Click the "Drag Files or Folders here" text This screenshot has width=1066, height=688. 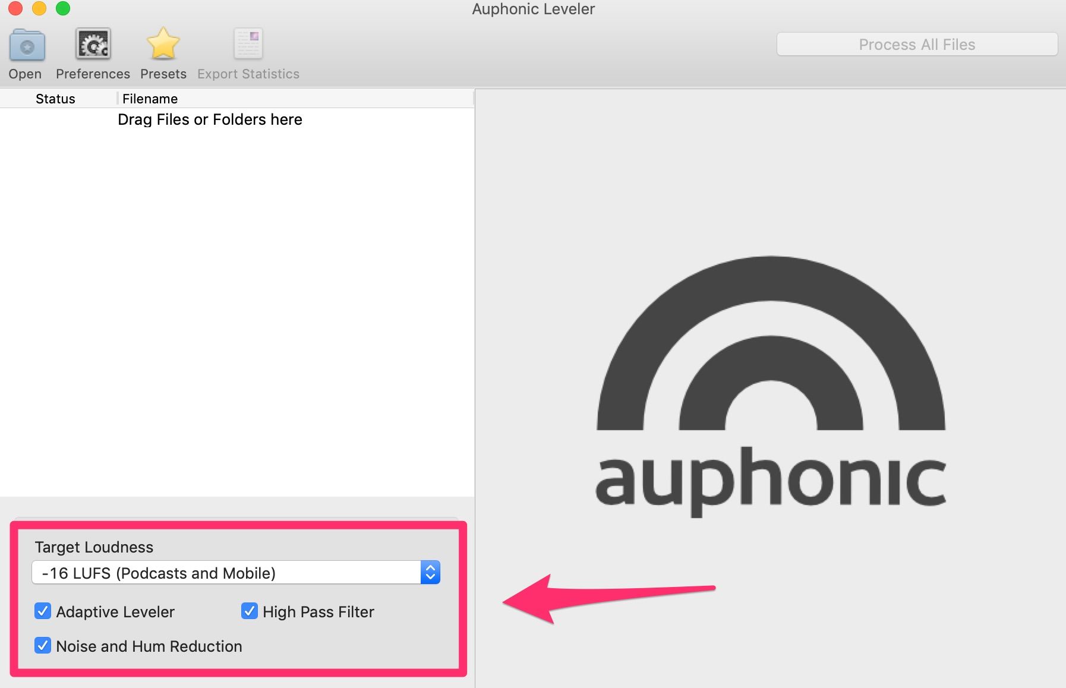click(x=210, y=119)
